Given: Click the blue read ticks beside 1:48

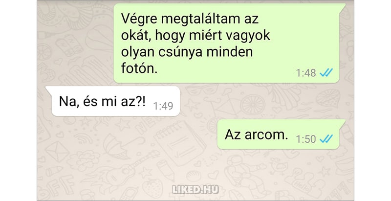Looking at the screenshot, I should [x=326, y=73].
